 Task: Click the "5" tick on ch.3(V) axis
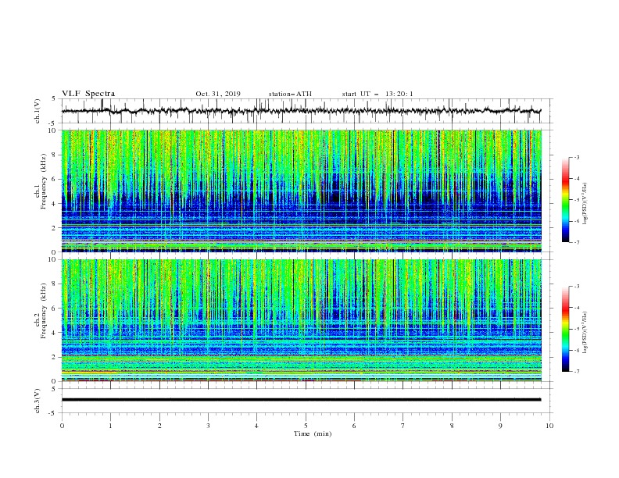(54, 389)
